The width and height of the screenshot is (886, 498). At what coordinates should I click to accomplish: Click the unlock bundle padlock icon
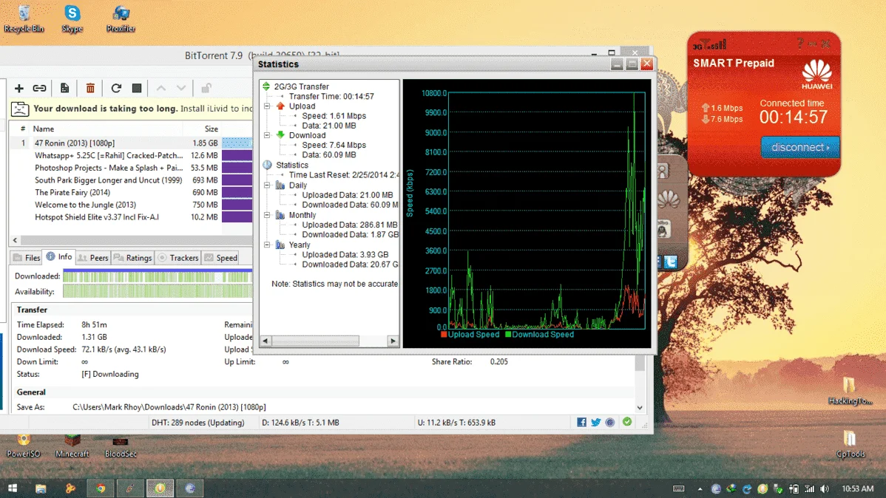(206, 88)
